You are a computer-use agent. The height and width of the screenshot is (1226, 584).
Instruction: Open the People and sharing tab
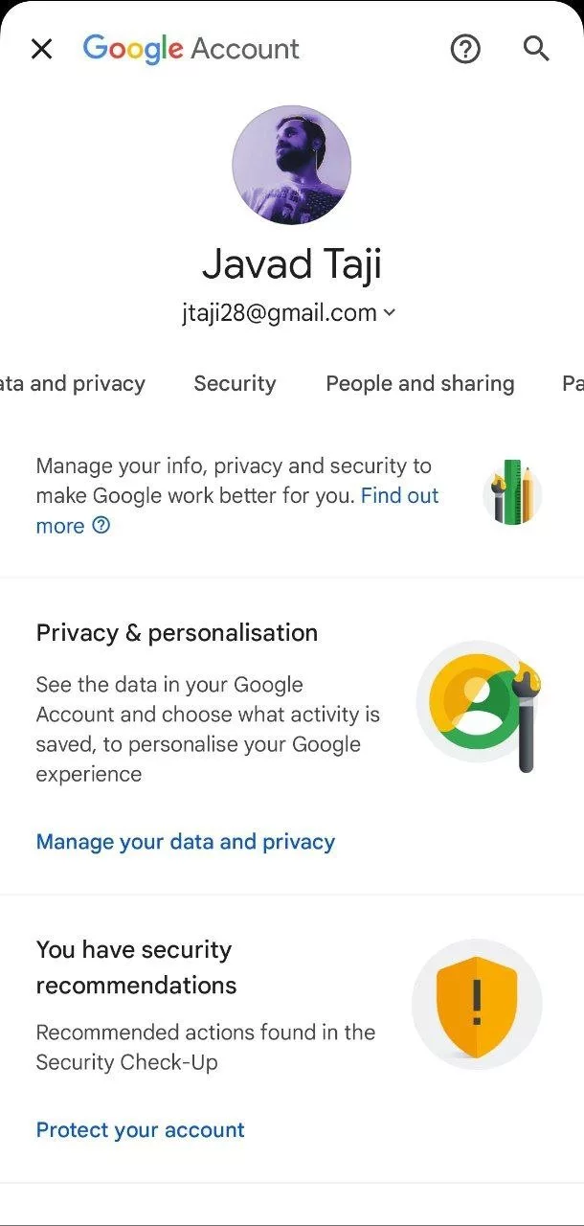tap(419, 384)
